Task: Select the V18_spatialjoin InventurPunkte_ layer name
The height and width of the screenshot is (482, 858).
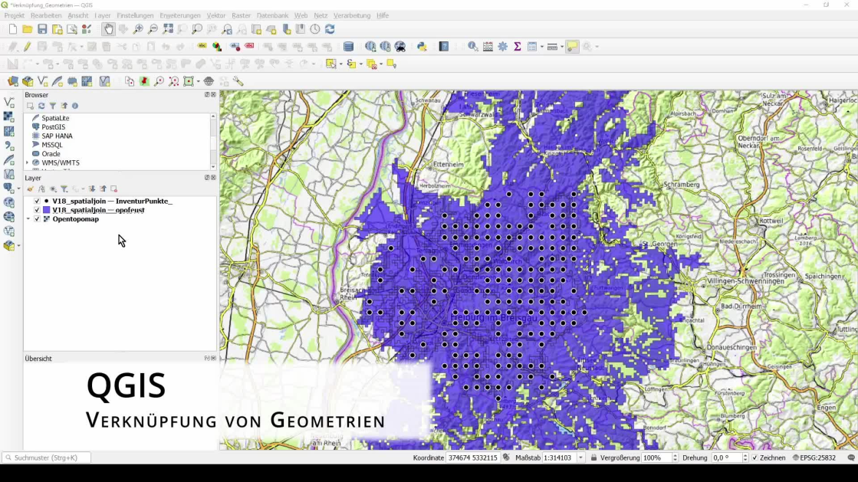Action: pos(112,201)
